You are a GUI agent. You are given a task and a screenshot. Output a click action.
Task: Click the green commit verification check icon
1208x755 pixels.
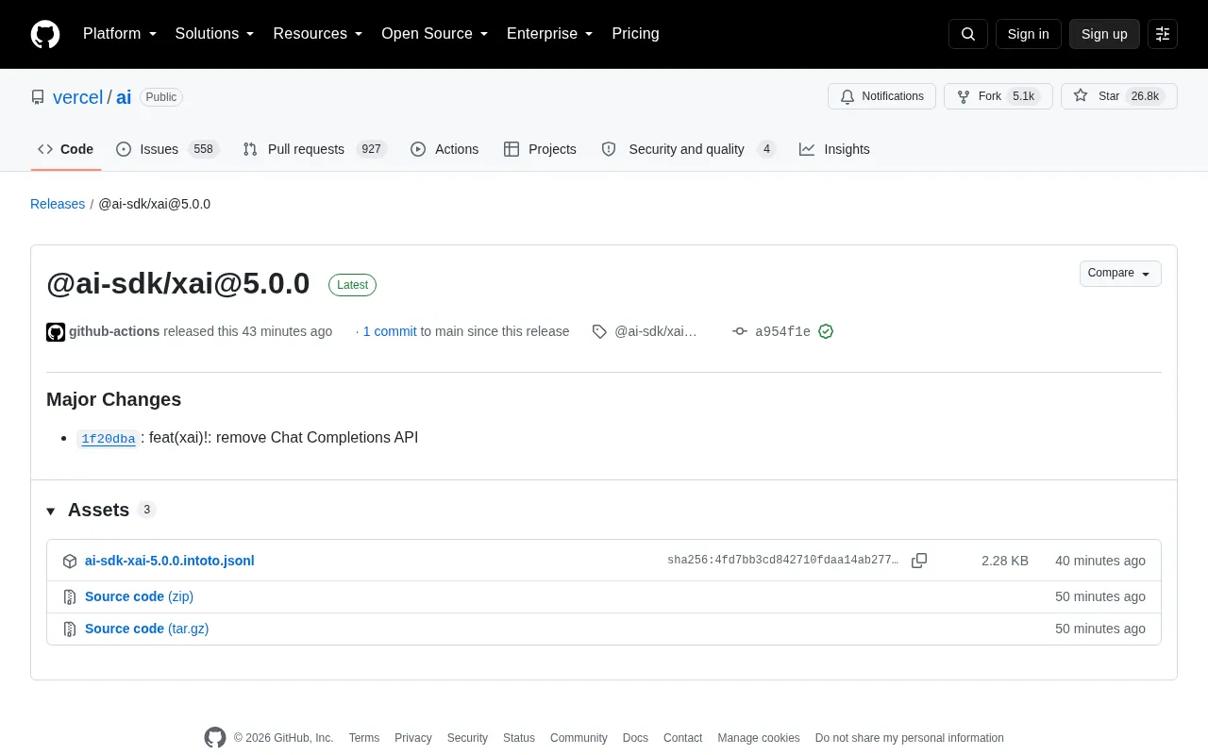(826, 331)
